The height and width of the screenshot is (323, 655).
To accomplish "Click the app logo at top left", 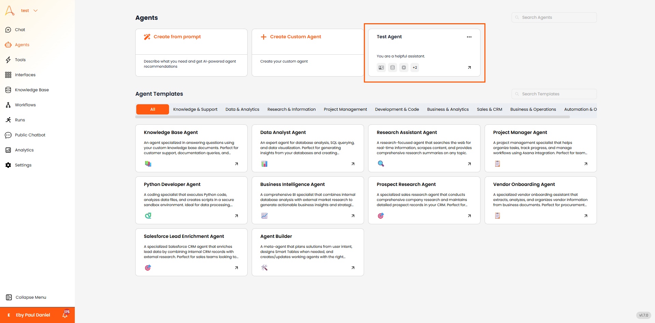I will [10, 11].
